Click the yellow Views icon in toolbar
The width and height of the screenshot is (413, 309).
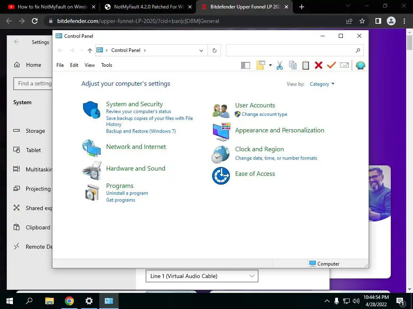pos(261,65)
